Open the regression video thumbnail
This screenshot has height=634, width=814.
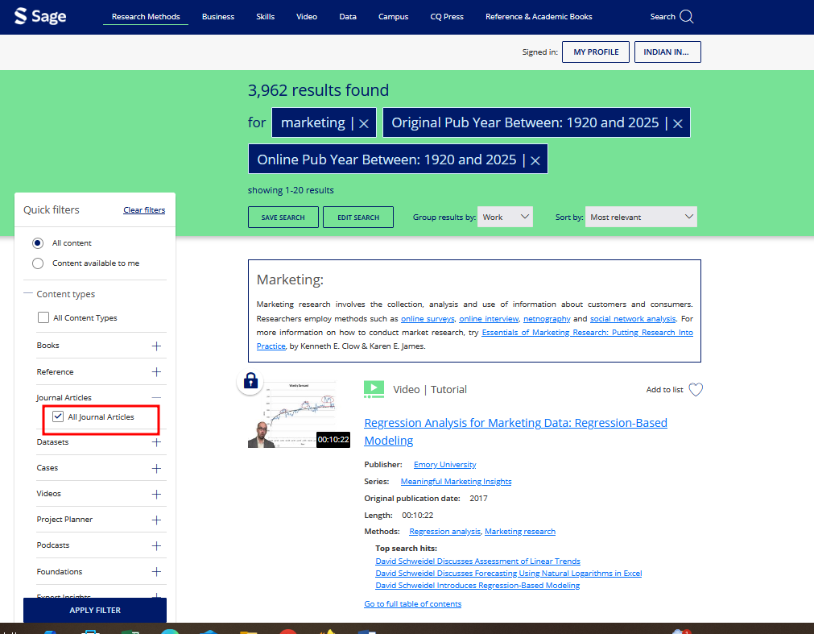click(291, 415)
